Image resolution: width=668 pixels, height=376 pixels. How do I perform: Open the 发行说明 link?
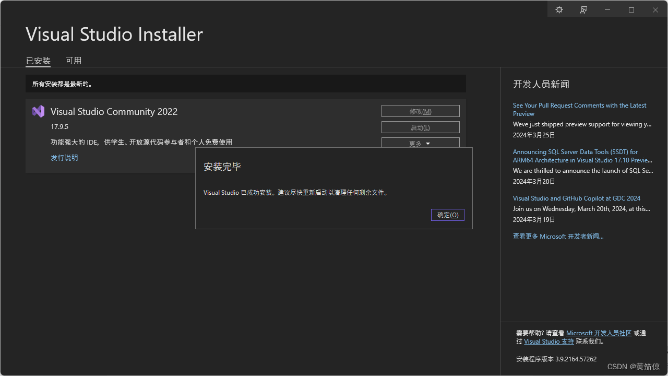click(64, 158)
